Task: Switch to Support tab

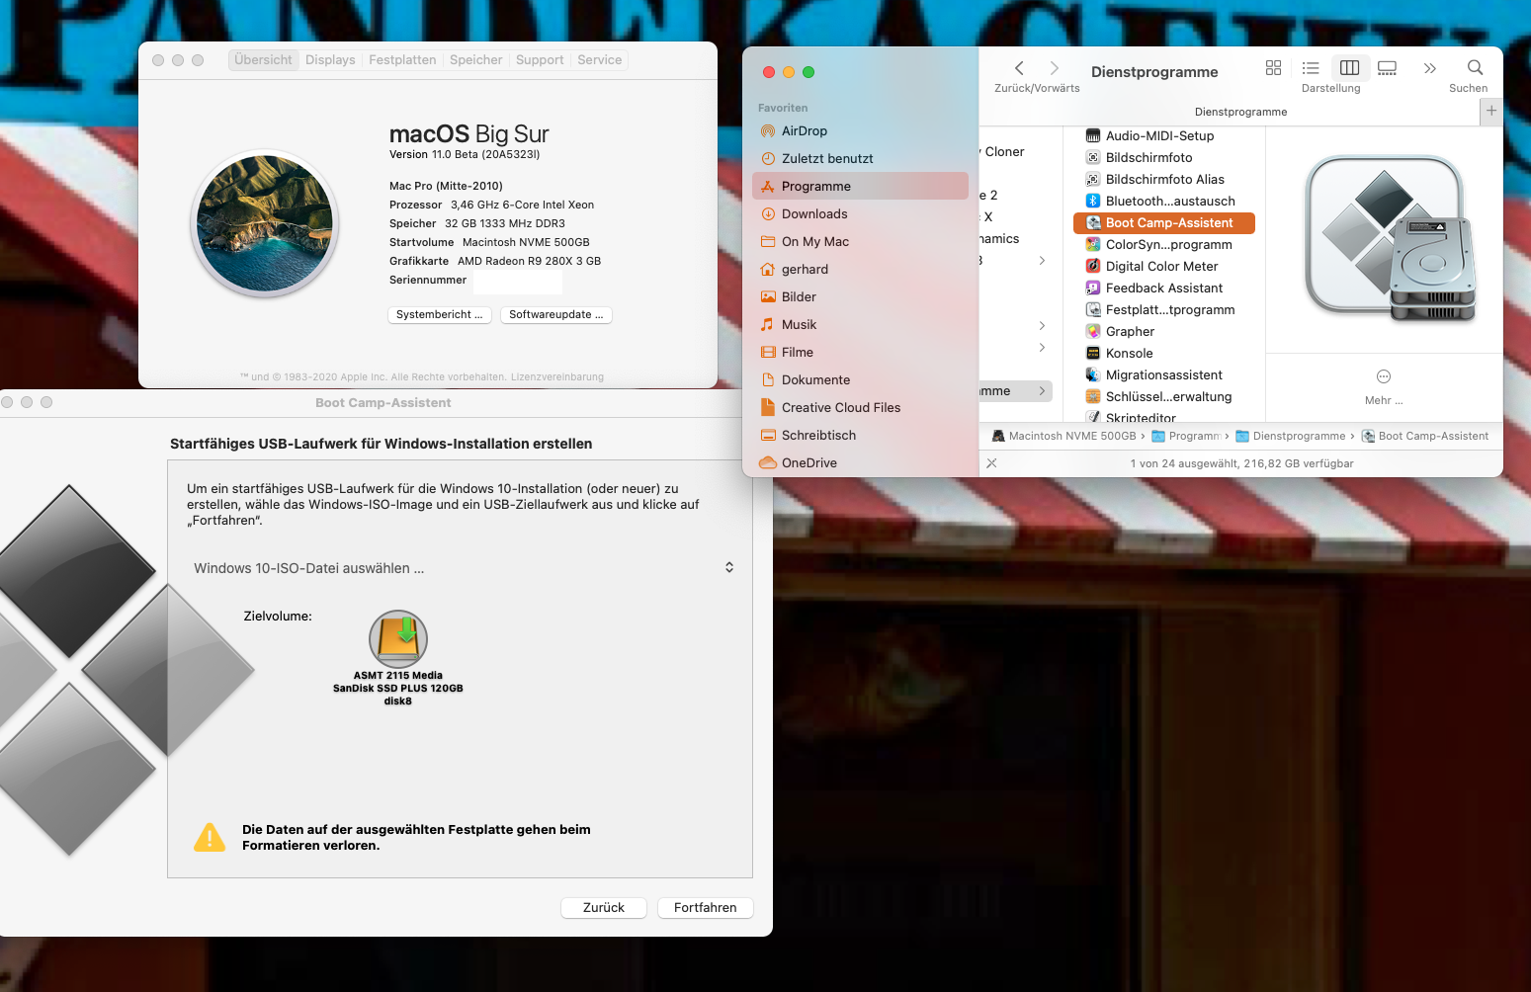Action: [540, 60]
